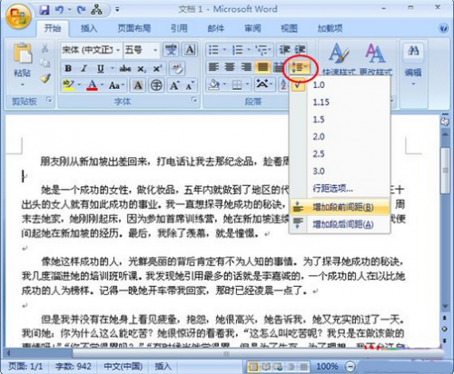Viewport: 454px width, 374px height.
Task: Click the Office button orb
Action: (x=18, y=15)
